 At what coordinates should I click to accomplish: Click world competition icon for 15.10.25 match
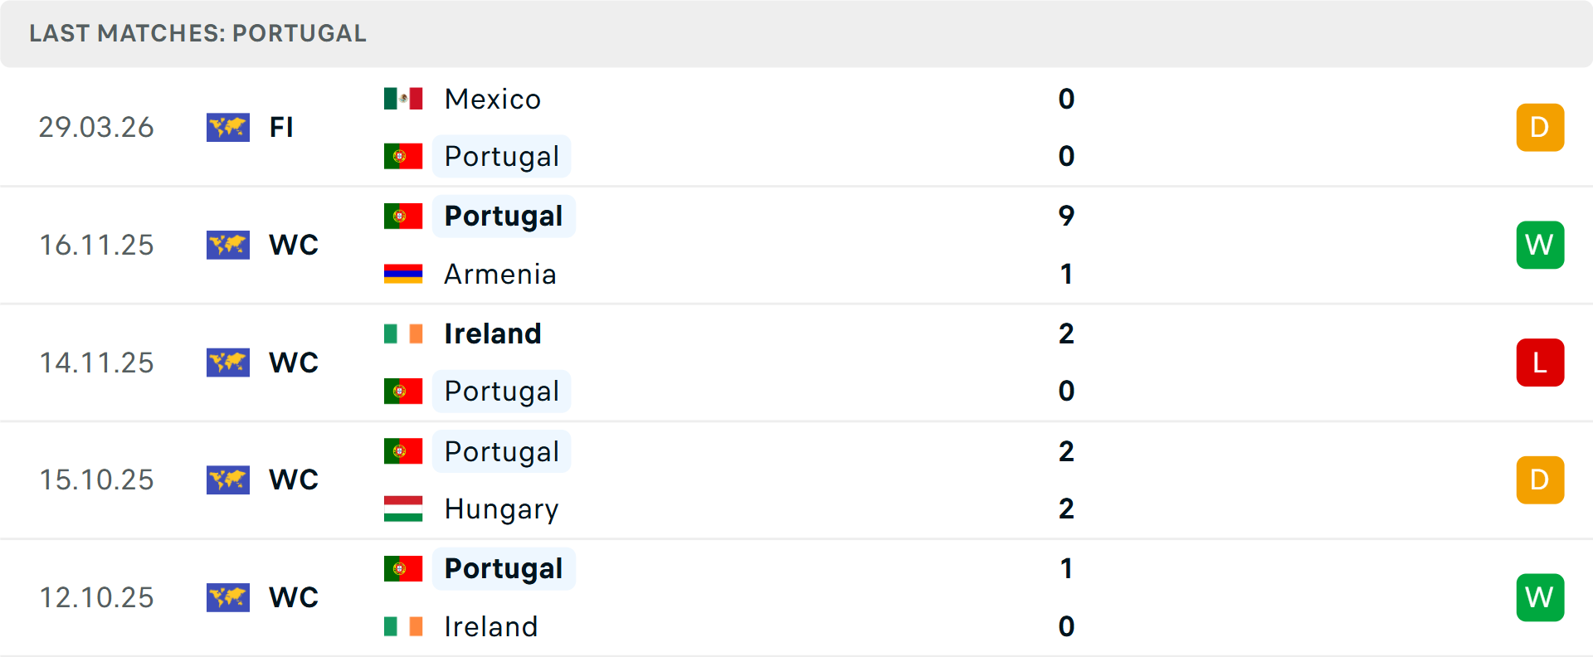tap(228, 479)
